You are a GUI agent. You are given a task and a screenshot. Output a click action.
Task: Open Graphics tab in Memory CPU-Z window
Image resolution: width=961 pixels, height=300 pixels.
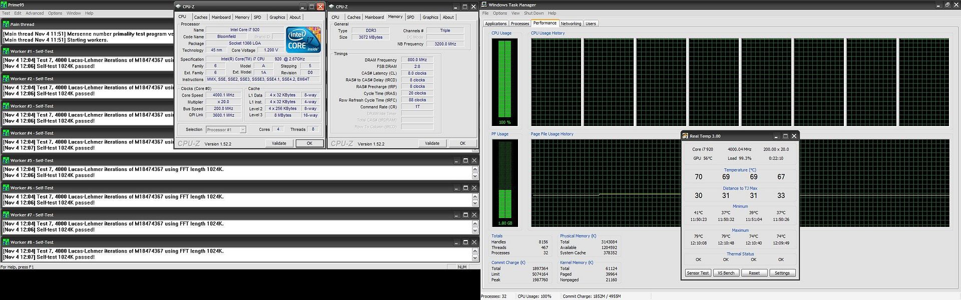(x=430, y=17)
